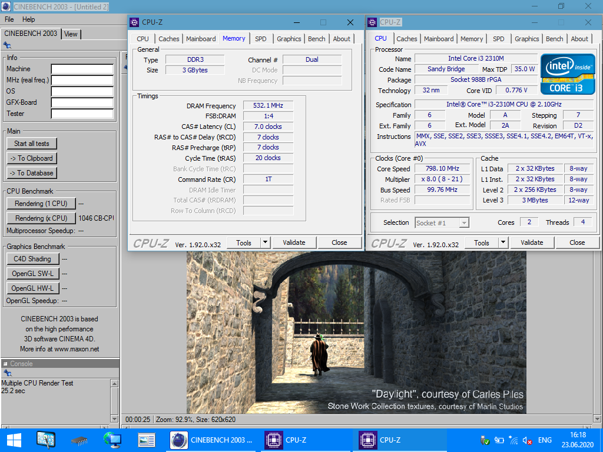Open SPD tab in processor CPU-Z window
Screen dimensions: 603x452
coord(498,39)
